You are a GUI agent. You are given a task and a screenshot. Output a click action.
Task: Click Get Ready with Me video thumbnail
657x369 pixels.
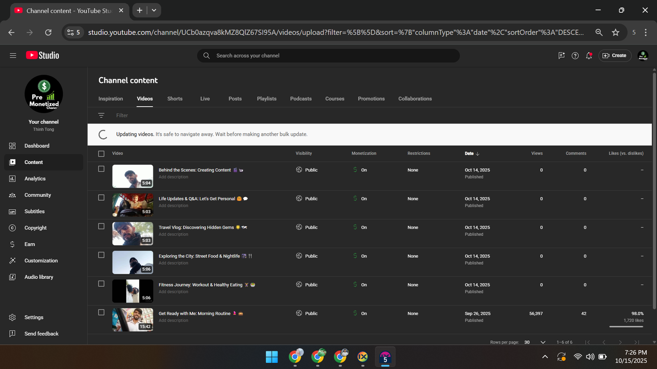(133, 320)
